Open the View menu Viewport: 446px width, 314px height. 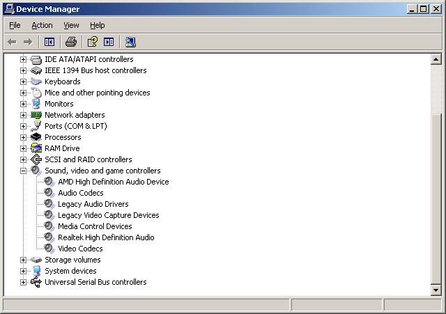tap(71, 25)
